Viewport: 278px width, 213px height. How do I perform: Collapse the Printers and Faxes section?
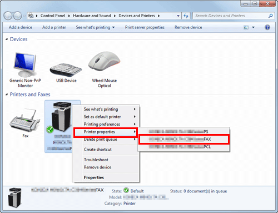pyautogui.click(x=7, y=95)
